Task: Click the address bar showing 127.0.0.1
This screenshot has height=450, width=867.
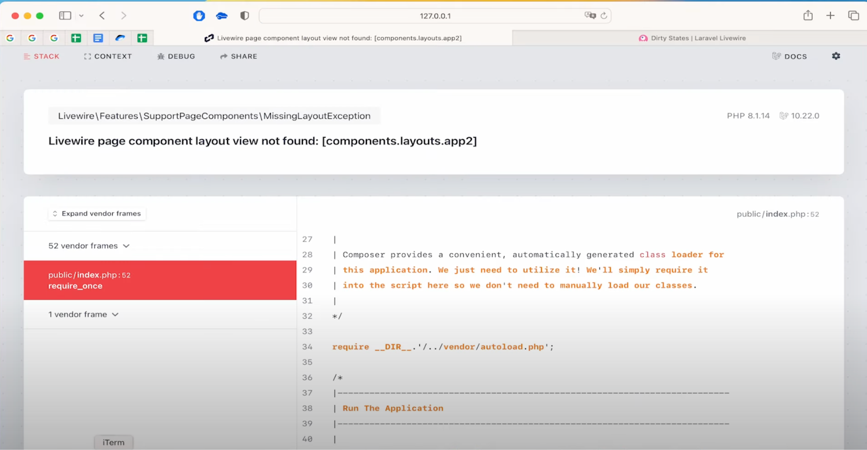Action: coord(435,16)
